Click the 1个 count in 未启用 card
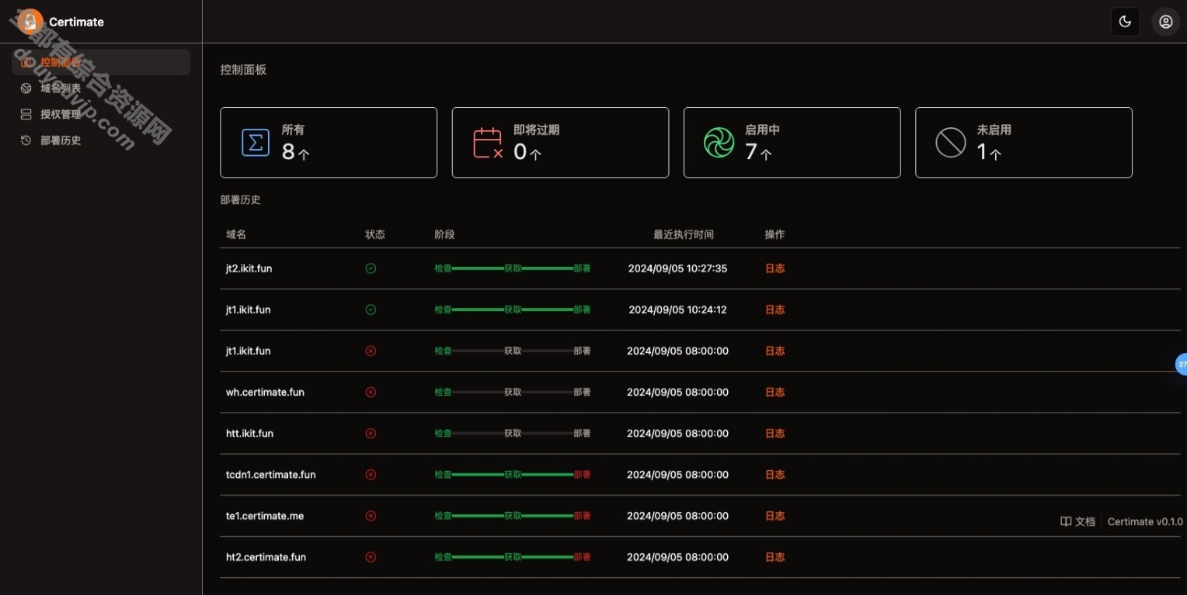 point(989,152)
